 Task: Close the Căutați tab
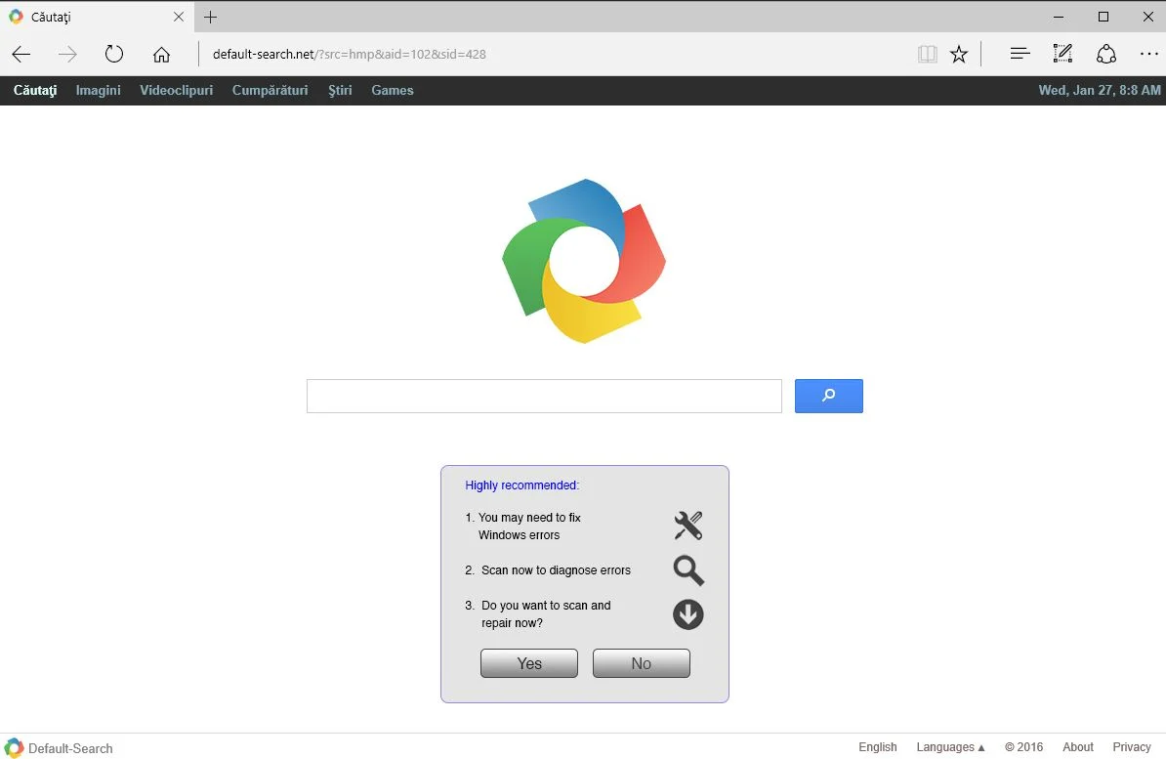tap(179, 17)
